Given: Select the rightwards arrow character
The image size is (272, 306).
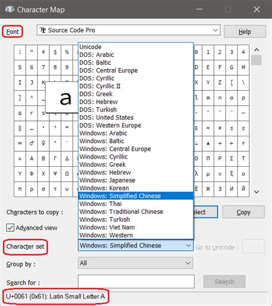Looking at the screenshot, I should [220, 143].
